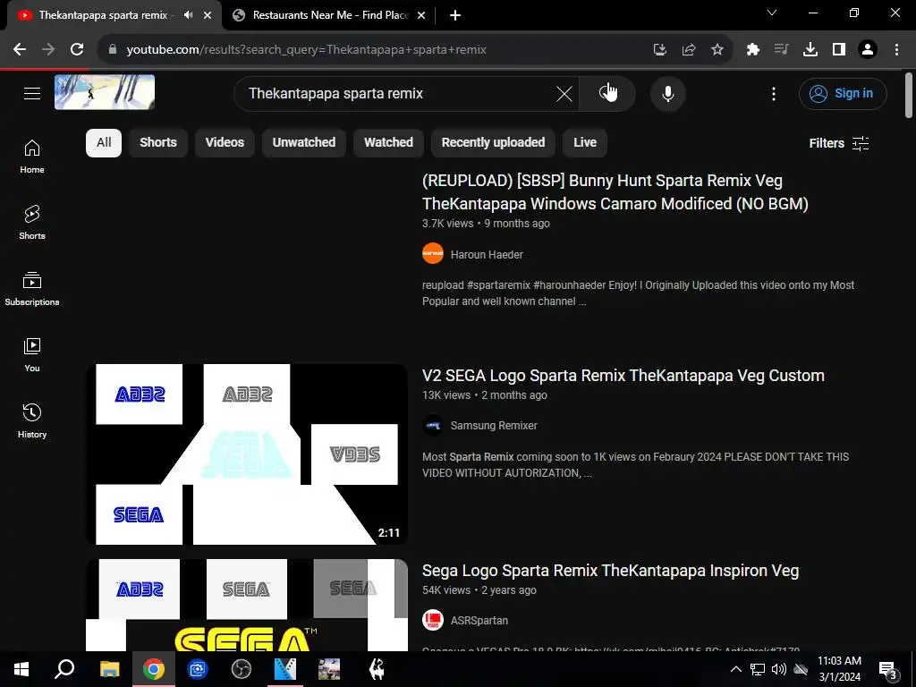Clear the search query with X
This screenshot has height=687, width=916.
(564, 93)
